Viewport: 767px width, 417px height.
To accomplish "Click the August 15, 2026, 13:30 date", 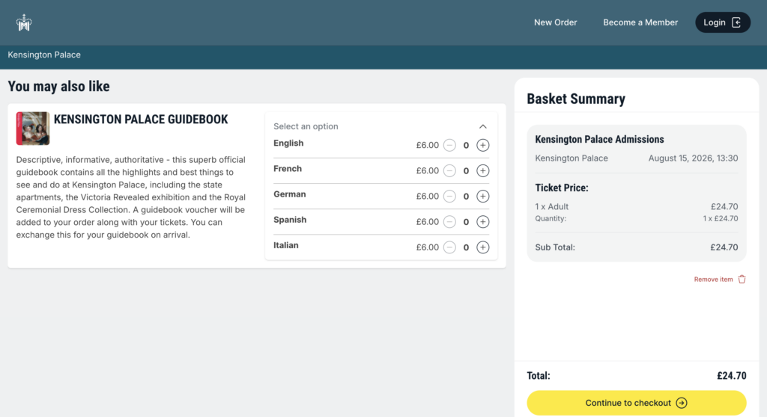I will pos(693,158).
